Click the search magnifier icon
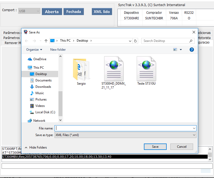214x178 pixels. tap(191, 41)
